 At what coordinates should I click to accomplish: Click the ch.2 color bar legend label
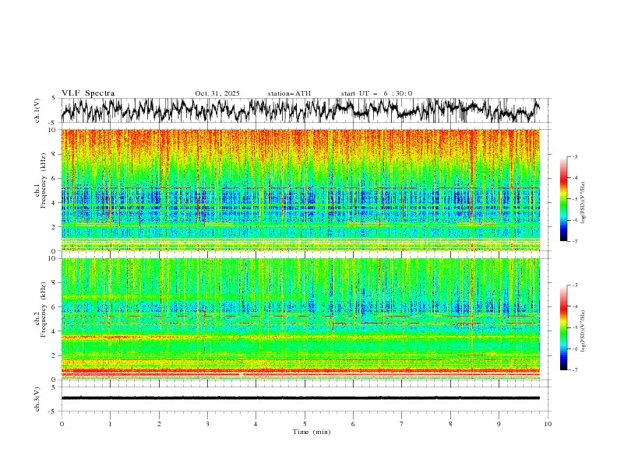(584, 331)
